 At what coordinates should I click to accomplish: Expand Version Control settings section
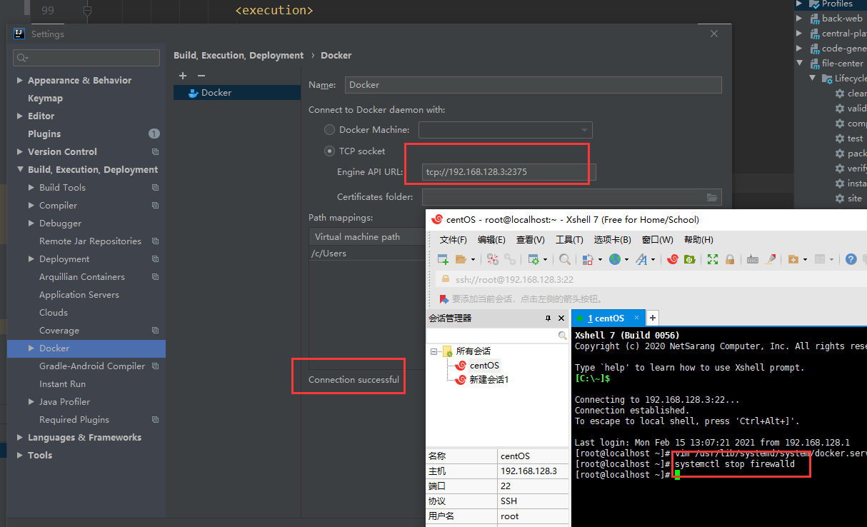[20, 152]
